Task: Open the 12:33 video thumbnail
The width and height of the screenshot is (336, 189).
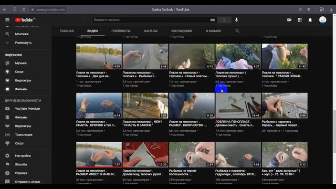Action: click(x=145, y=155)
